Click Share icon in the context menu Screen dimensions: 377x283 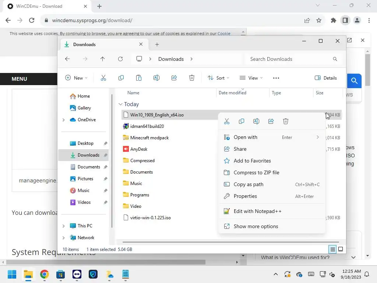[x=271, y=121]
